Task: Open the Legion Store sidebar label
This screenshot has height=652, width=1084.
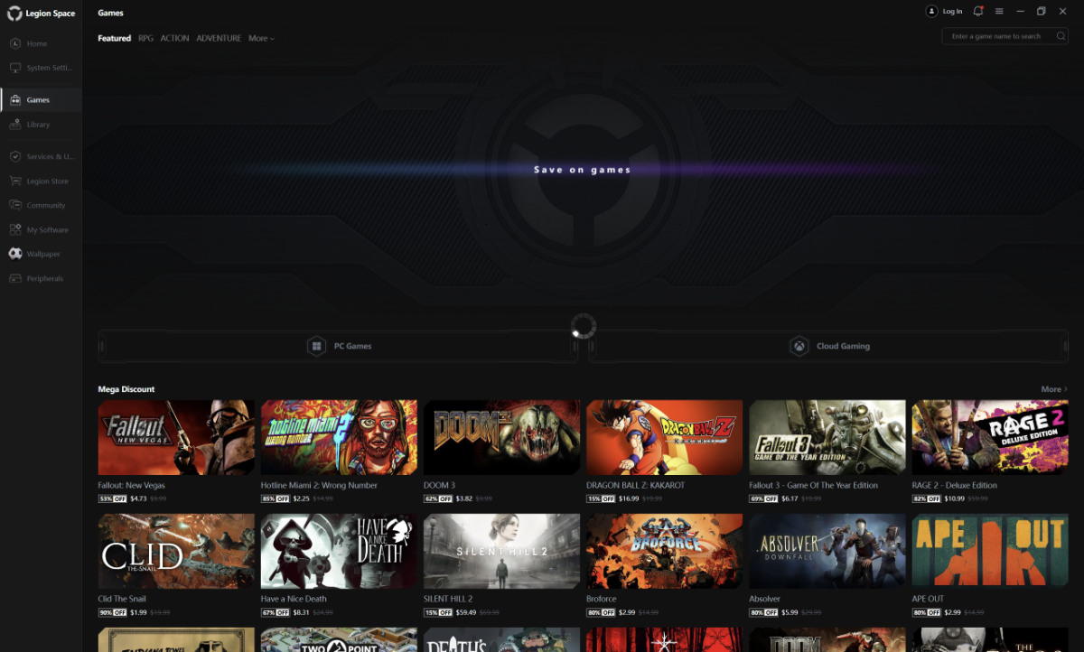Action: tap(47, 182)
